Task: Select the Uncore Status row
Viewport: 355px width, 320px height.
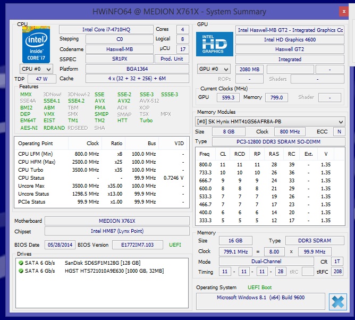Action: tap(101, 194)
